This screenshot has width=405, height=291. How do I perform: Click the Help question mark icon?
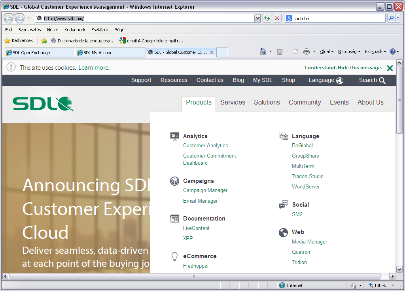(x=393, y=51)
